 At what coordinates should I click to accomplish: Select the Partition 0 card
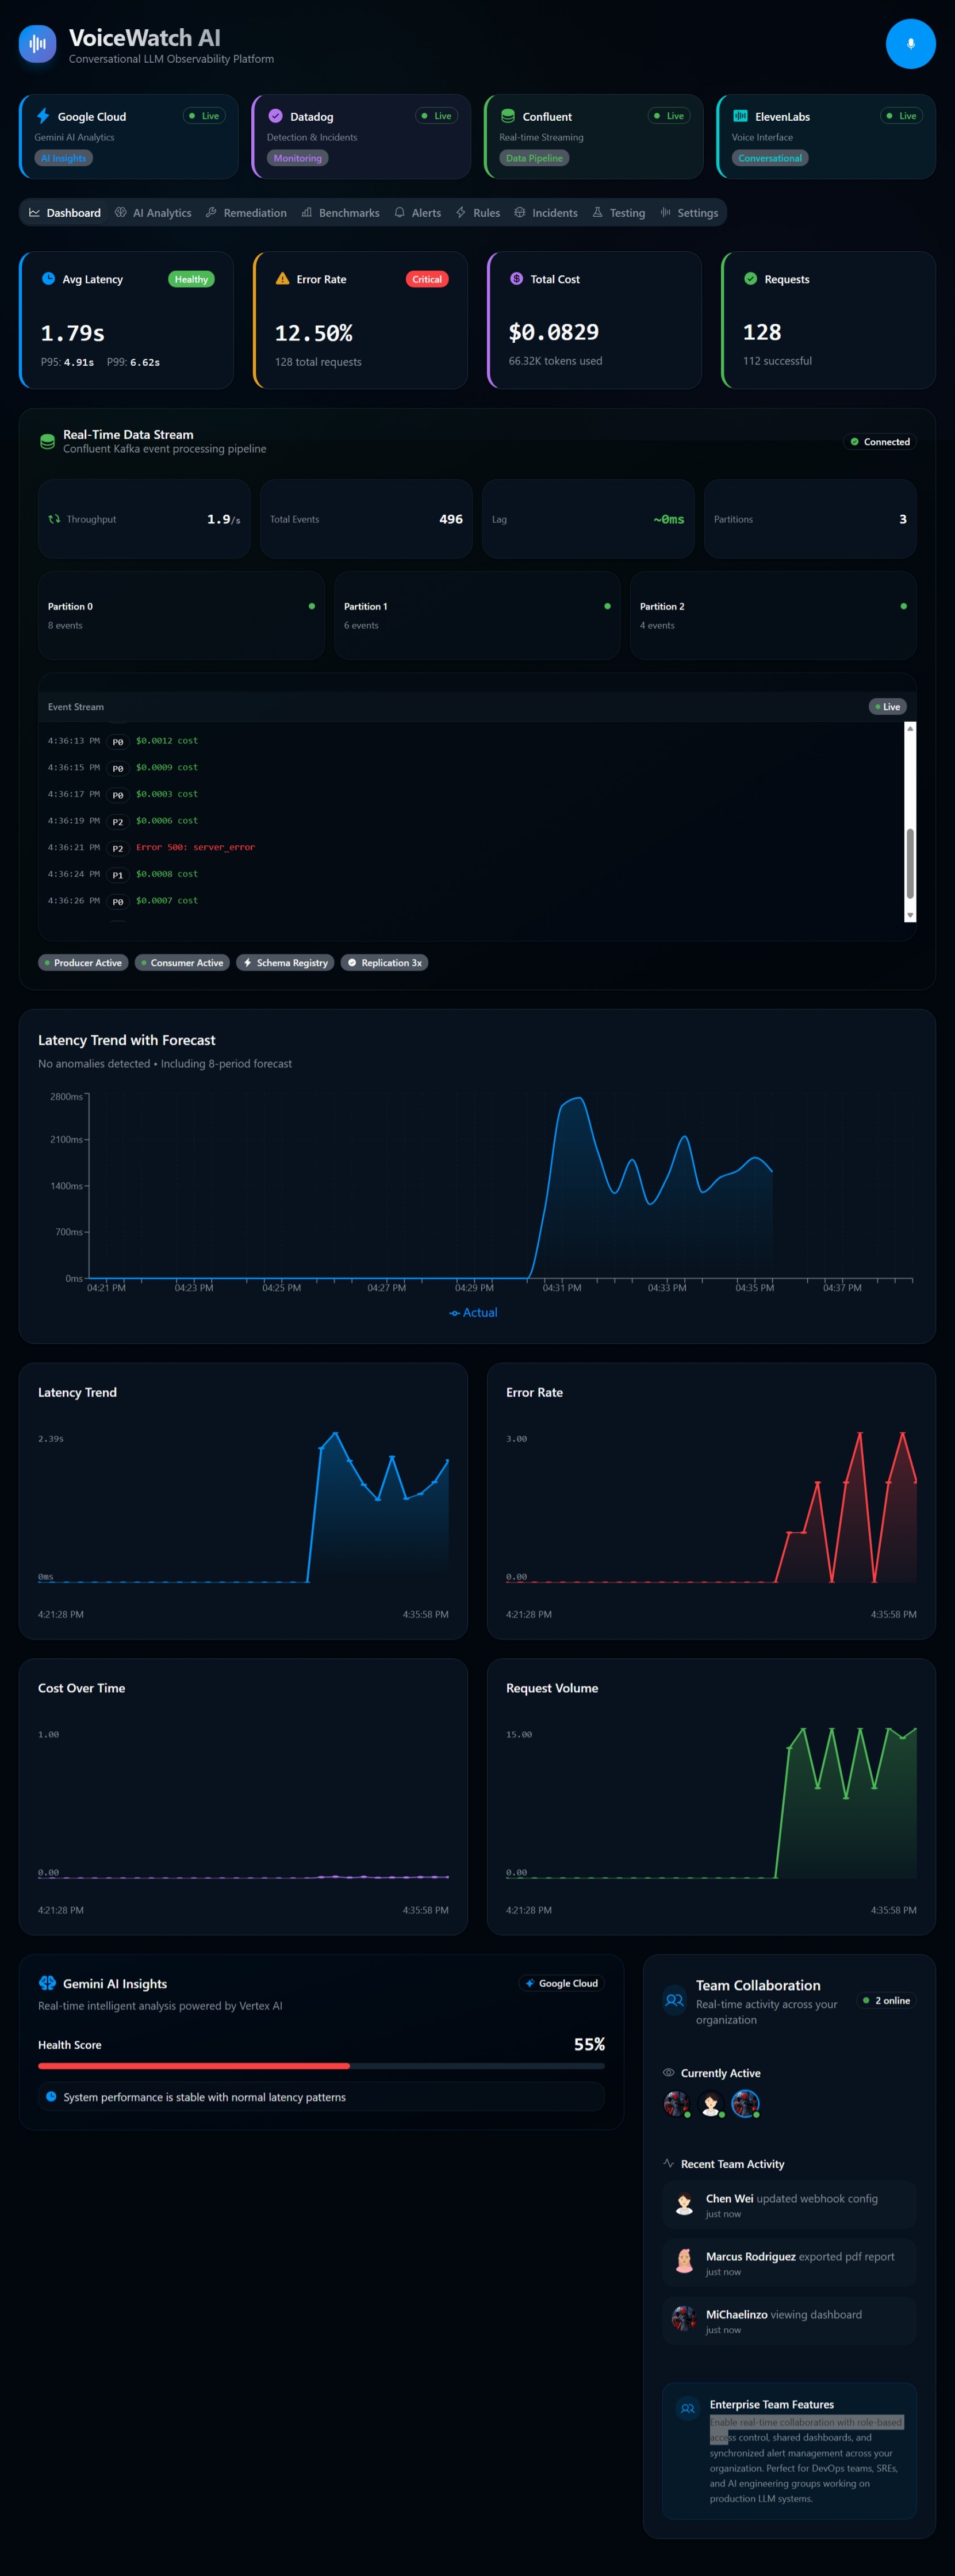pos(181,615)
